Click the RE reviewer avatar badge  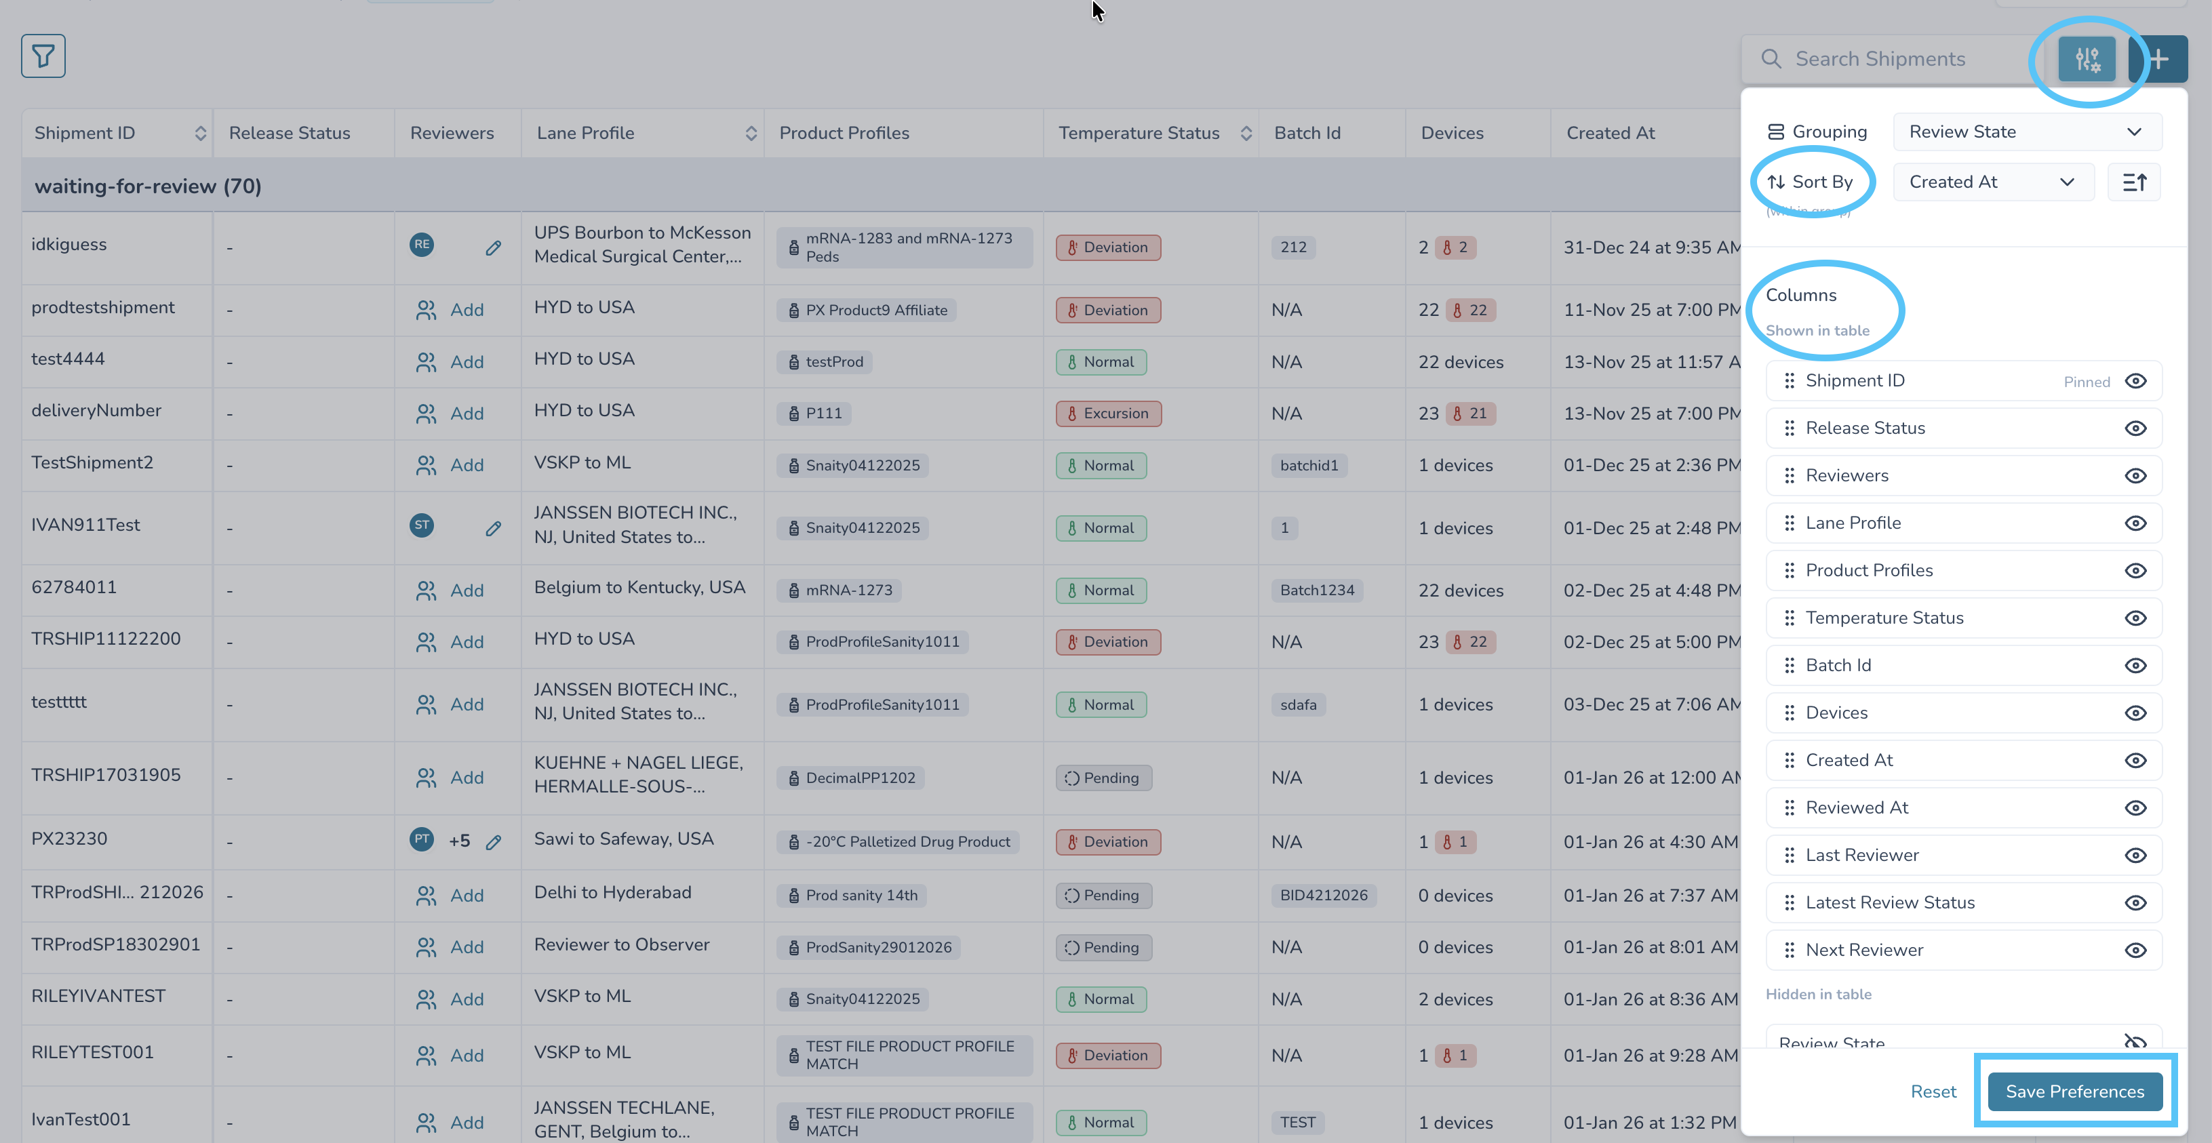[x=422, y=245]
